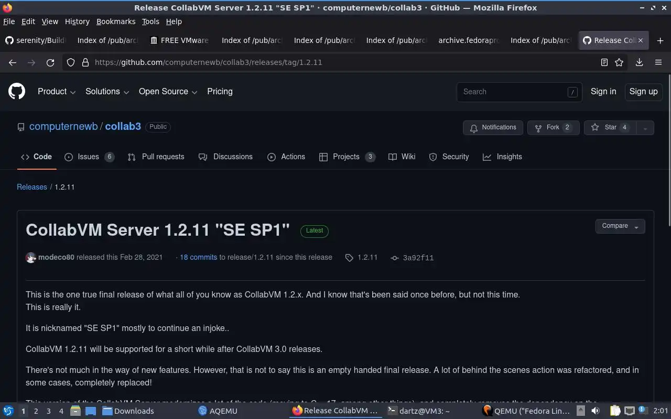Open the Security tab
This screenshot has height=419, width=671.
[x=449, y=157]
